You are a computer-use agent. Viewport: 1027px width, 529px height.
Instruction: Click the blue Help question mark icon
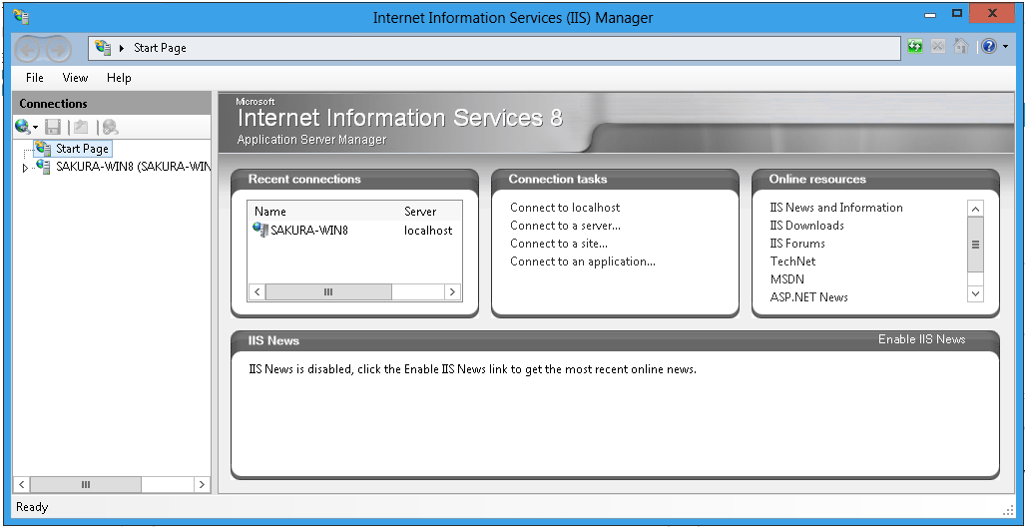(988, 47)
